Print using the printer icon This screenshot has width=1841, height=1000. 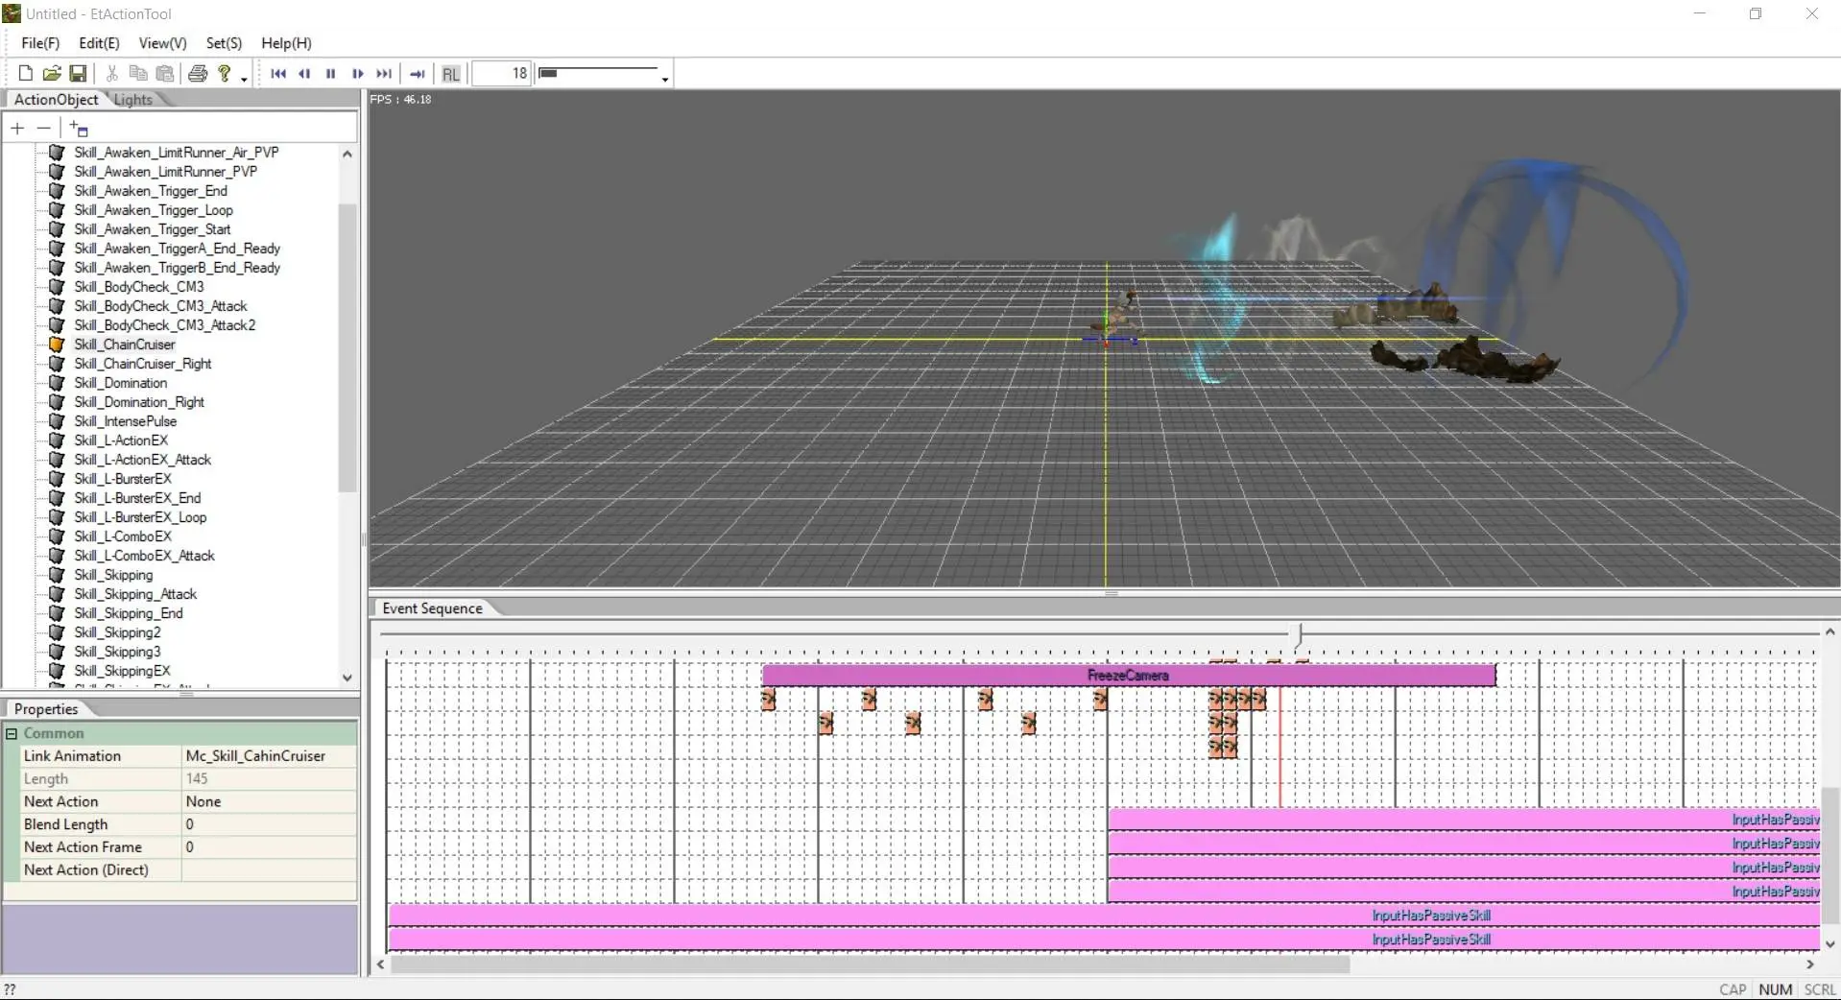[198, 73]
